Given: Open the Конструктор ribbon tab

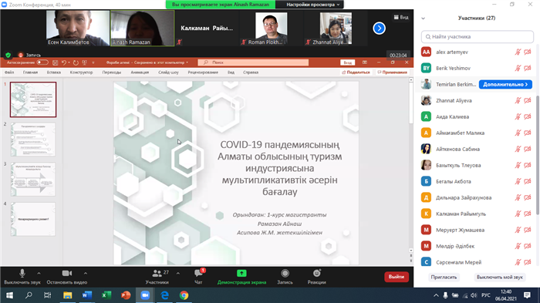Looking at the screenshot, I should (81, 72).
